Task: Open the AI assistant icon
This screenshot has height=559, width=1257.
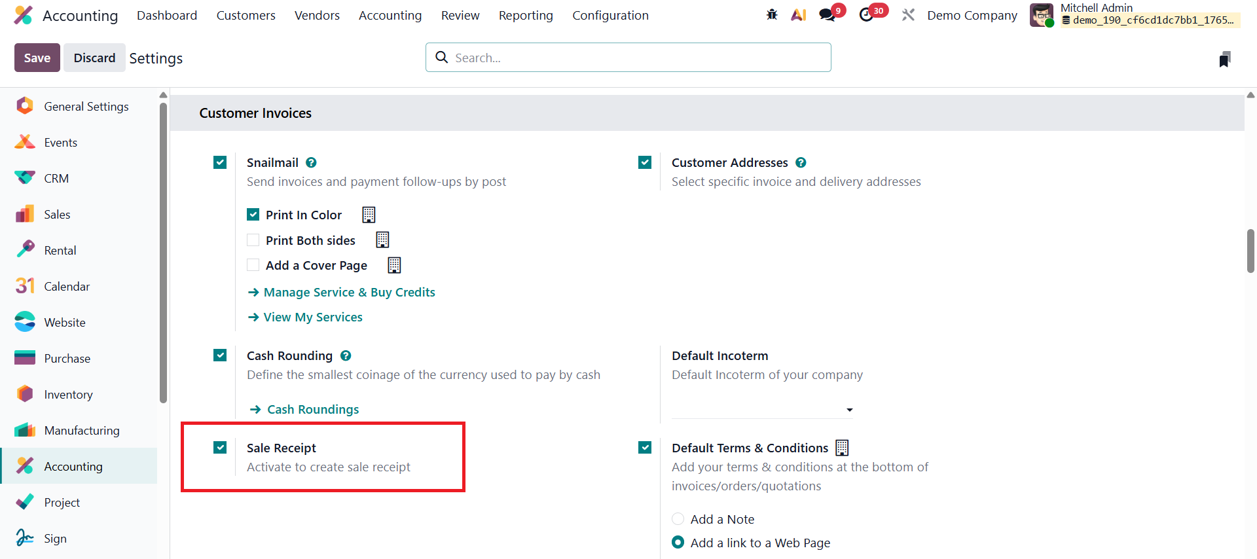Action: 798,14
